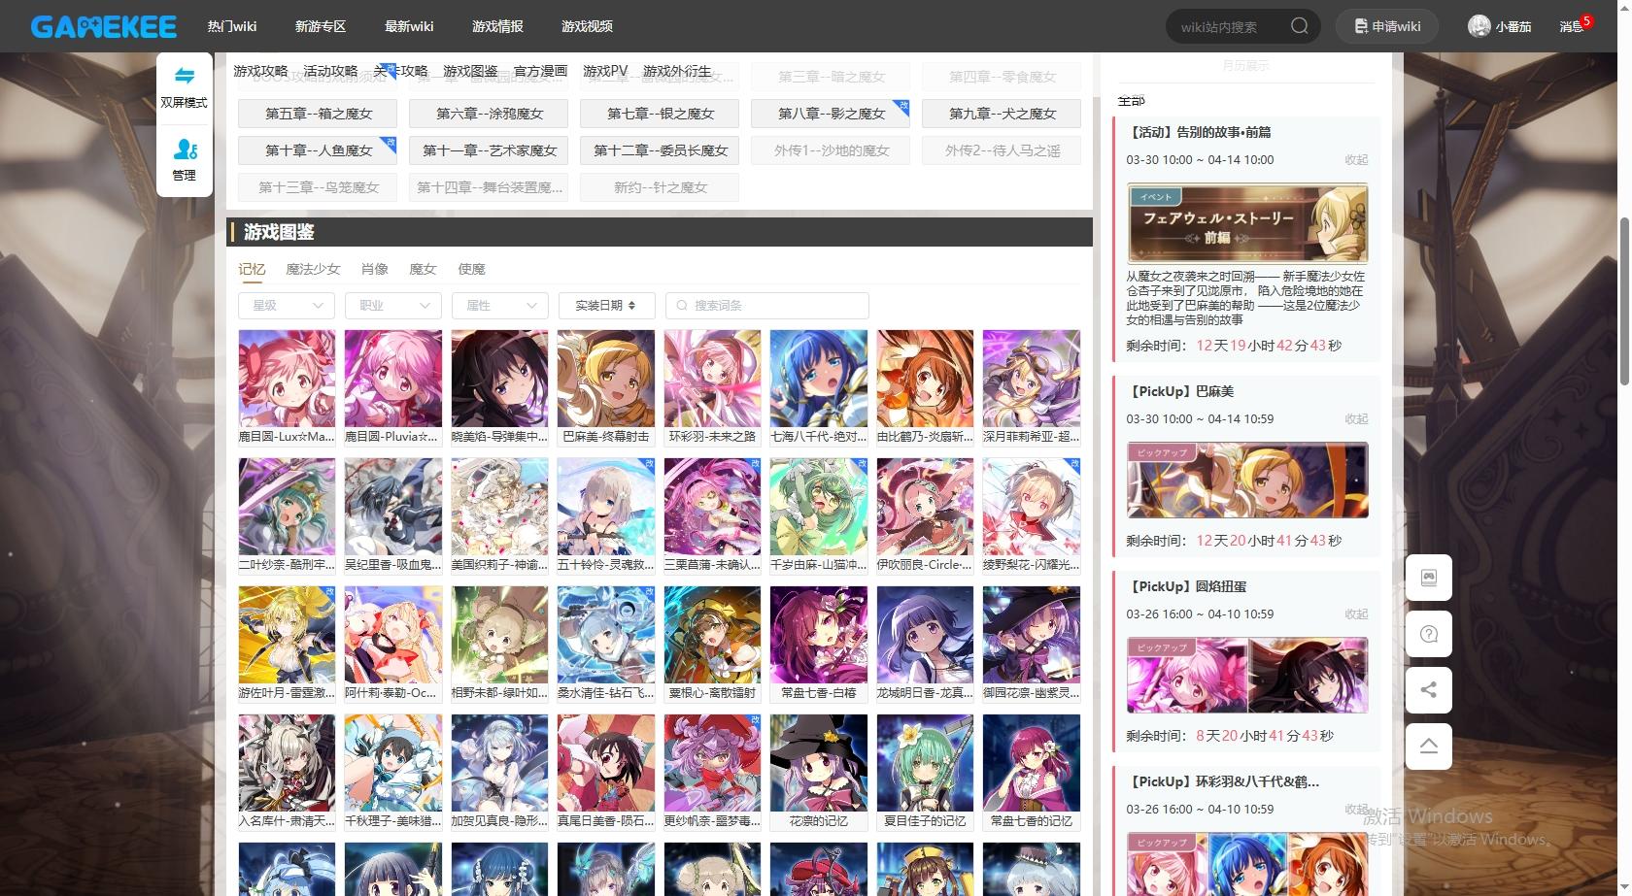Open 晓美焰-导弹集中... memoria card
The height and width of the screenshot is (896, 1632).
(499, 387)
